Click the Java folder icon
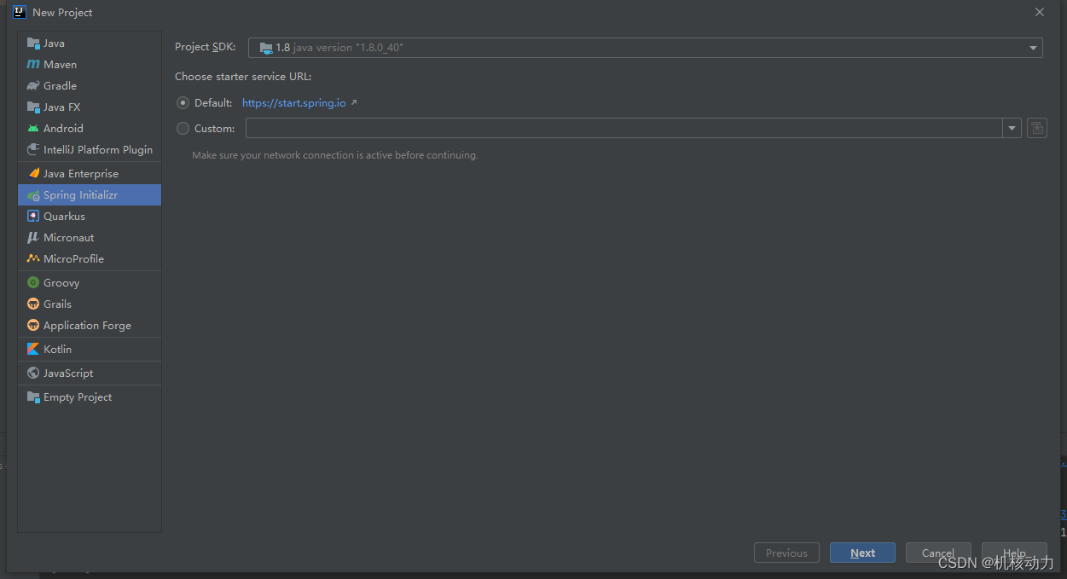 pyautogui.click(x=33, y=43)
